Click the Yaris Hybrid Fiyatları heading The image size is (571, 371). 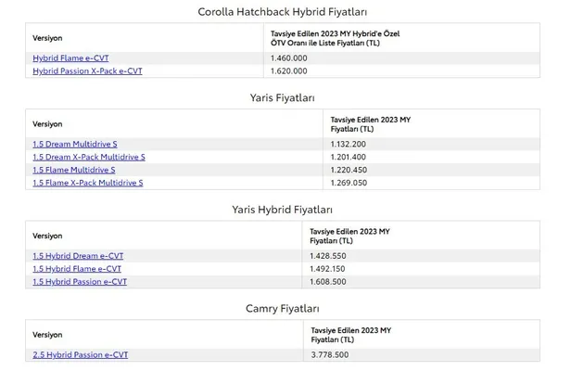pyautogui.click(x=284, y=210)
